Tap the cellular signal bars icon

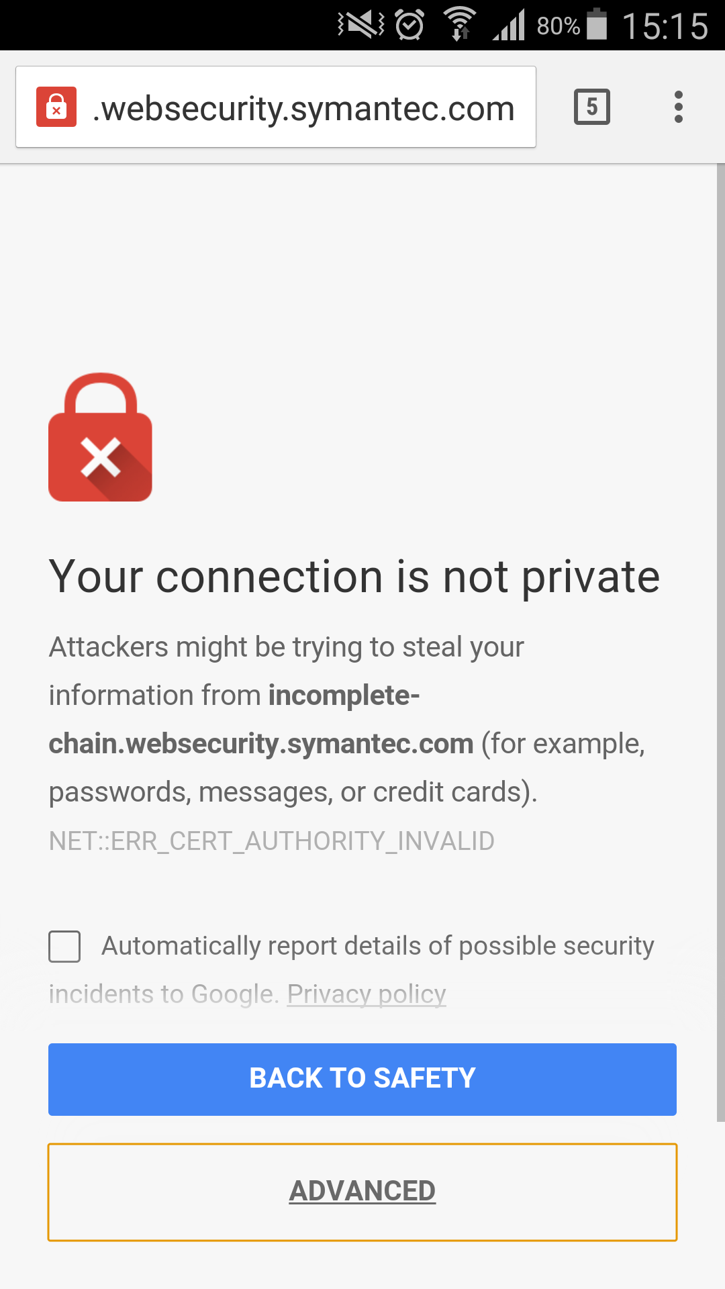click(509, 26)
